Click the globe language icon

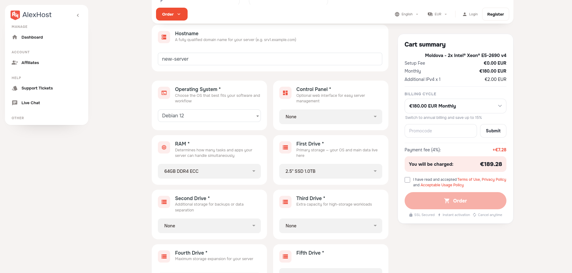(397, 14)
